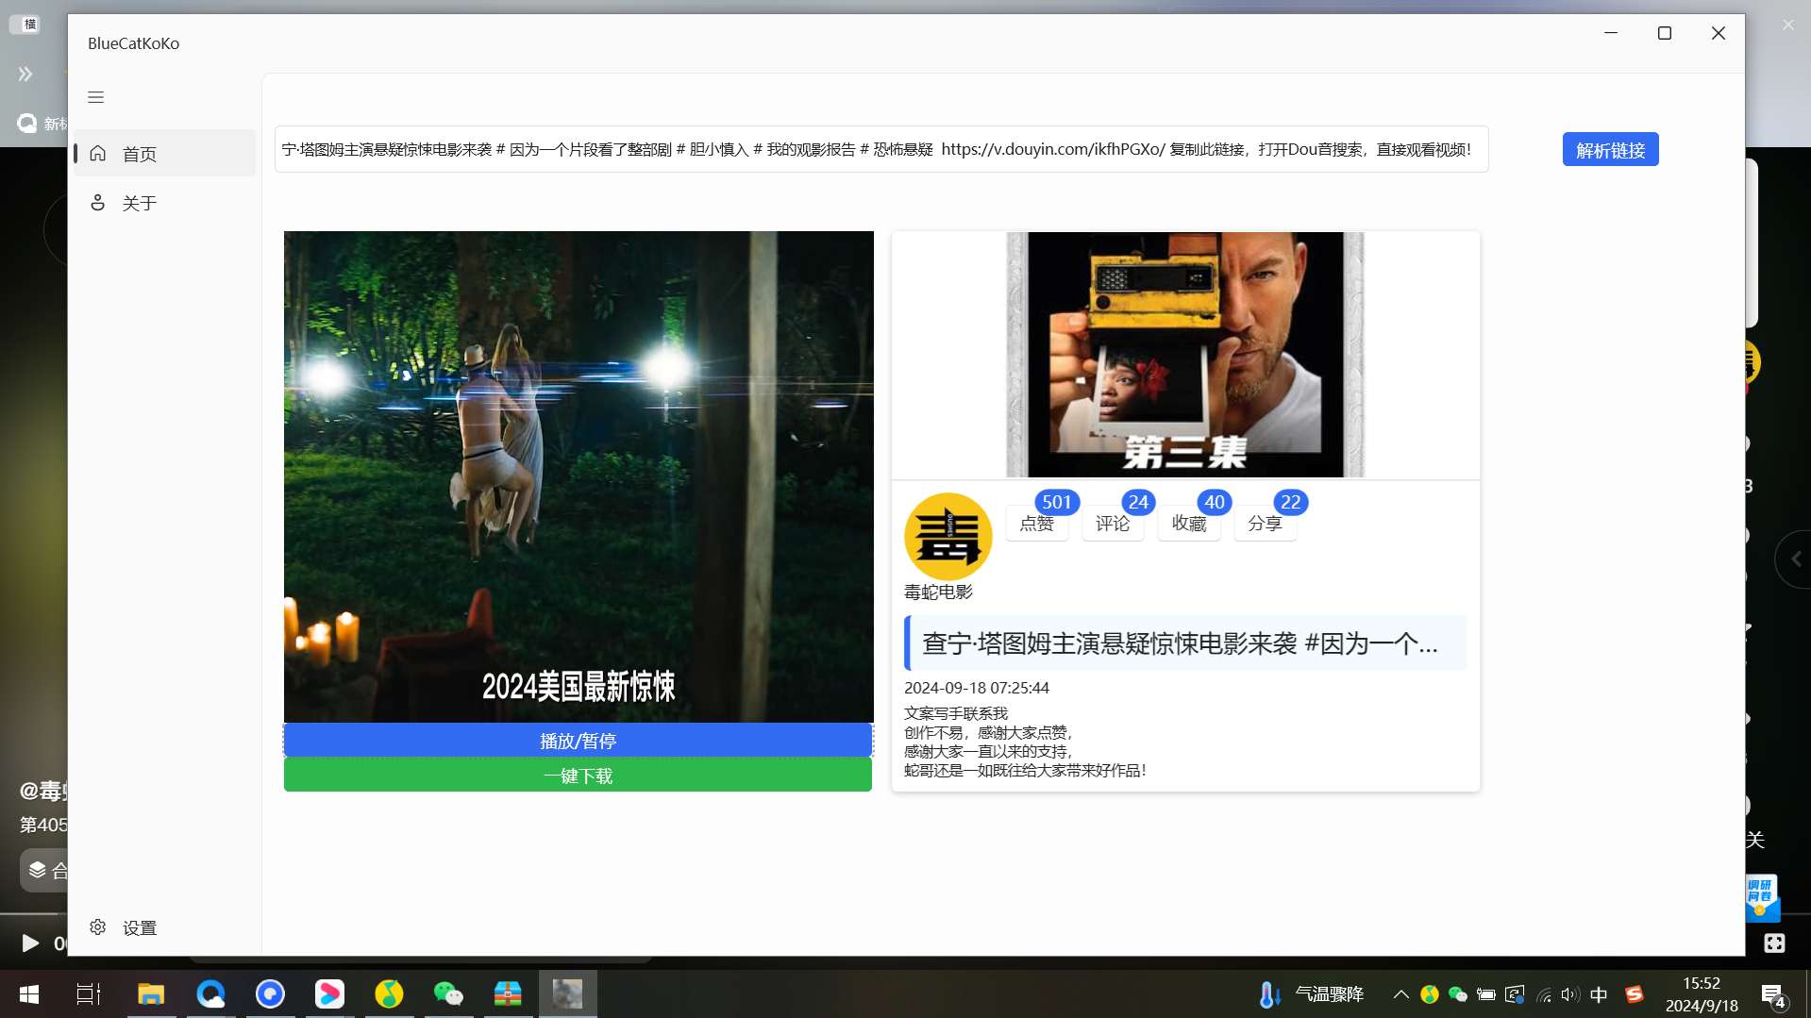Click the 调研问卷 survey badge in background window
The image size is (1811, 1018).
1762,897
